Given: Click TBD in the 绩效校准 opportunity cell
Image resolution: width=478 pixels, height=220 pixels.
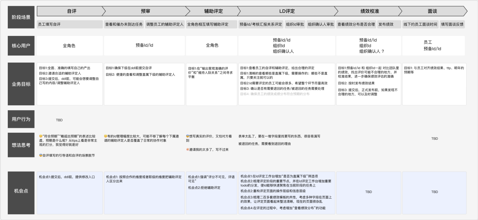Looking at the screenshot, I should coord(369,192).
